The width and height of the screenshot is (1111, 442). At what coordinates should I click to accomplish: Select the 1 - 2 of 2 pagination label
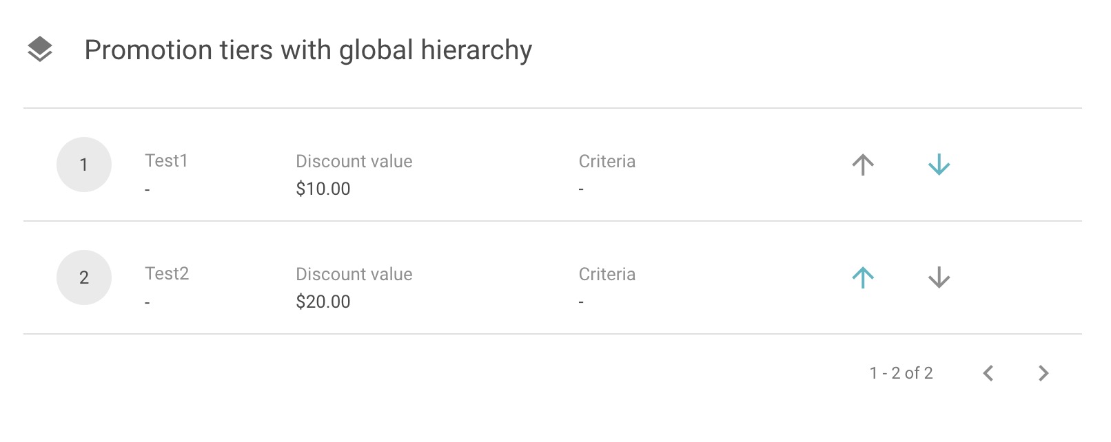pos(901,372)
